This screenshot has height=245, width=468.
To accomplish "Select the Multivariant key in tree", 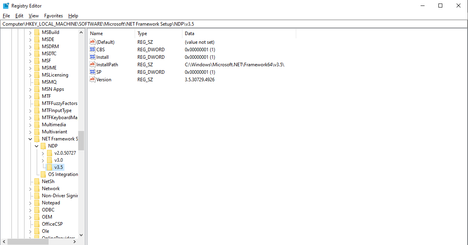I will pos(55,132).
